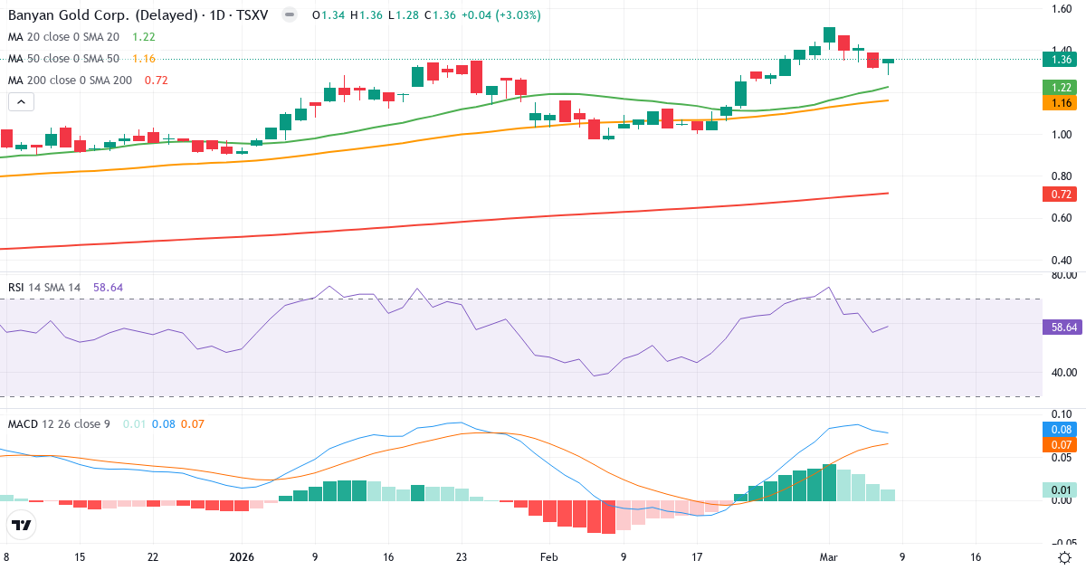Click the TradingView logo watermark
This screenshot has width=1086, height=570.
[x=20, y=525]
